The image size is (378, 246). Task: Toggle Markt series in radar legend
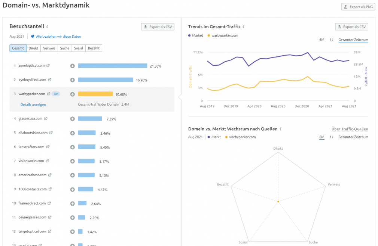pos(214,137)
